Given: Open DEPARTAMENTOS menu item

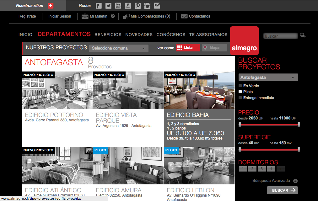Looking at the screenshot, I should pyautogui.click(x=64, y=34).
